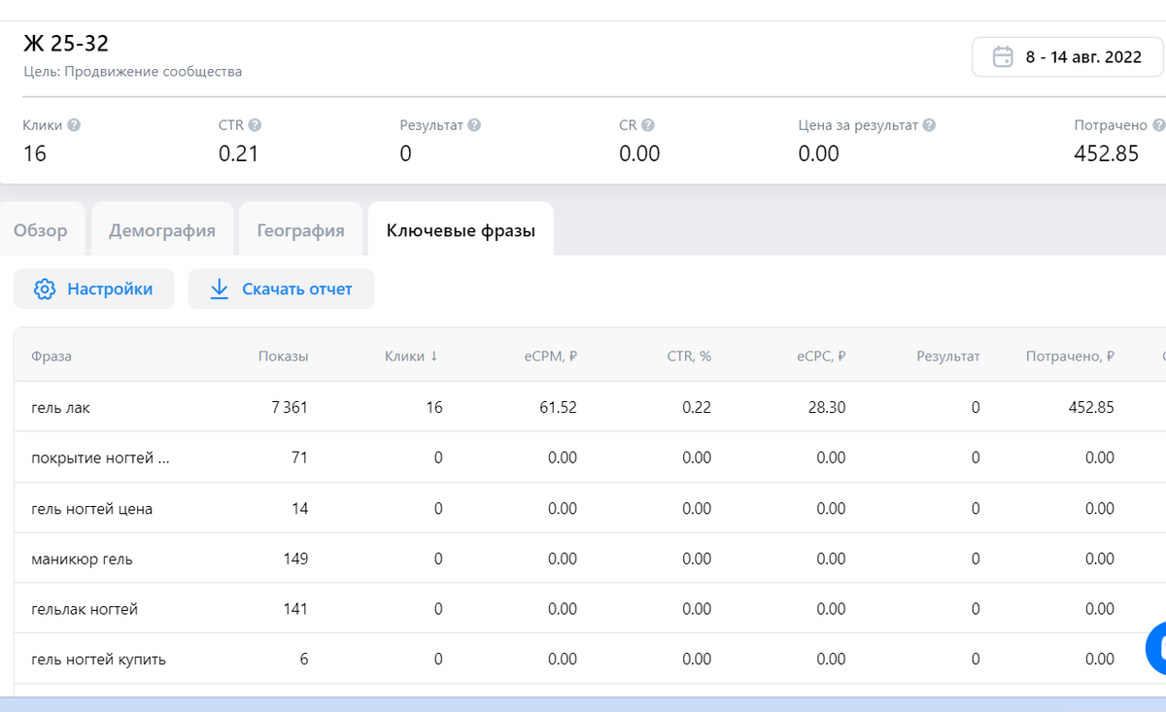Click clicks value 16 in гель лак row
1166x712 pixels.
click(433, 408)
